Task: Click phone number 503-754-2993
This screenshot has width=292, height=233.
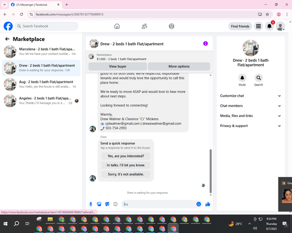Action: [x=116, y=128]
